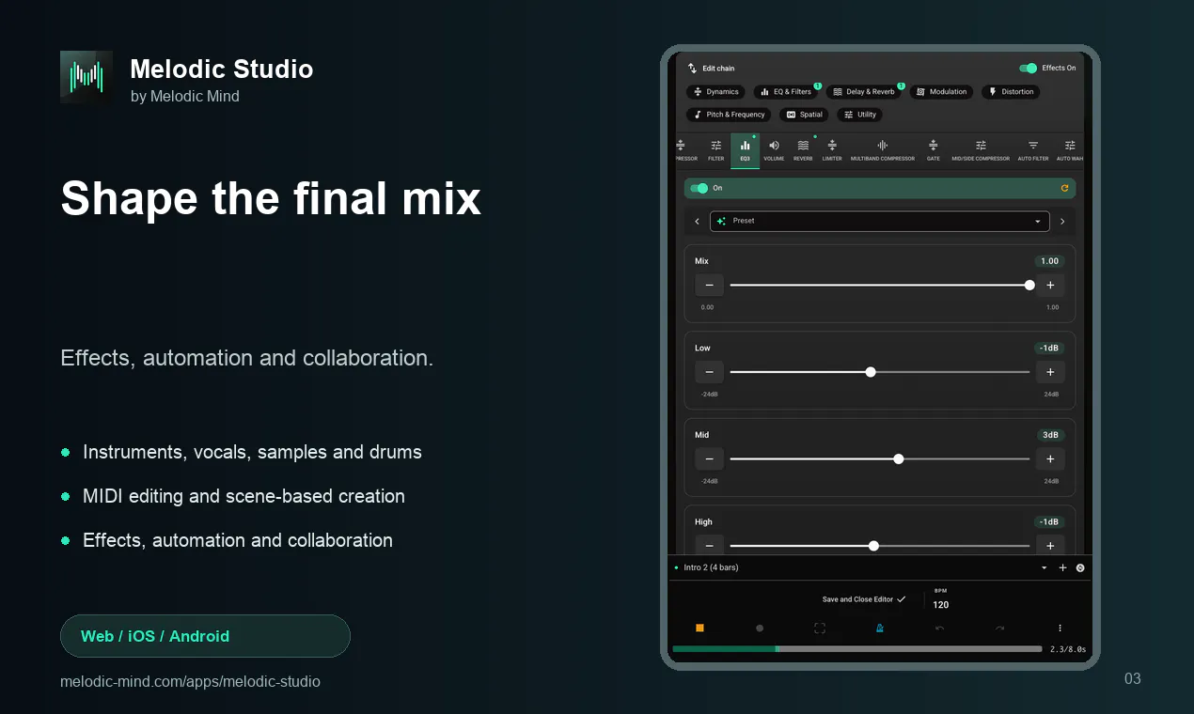Select the Pitch & Frequency category chip
This screenshot has width=1194, height=714.
729,115
